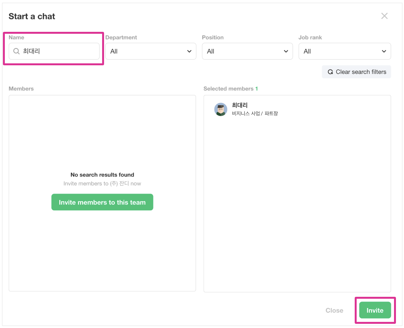Close the Start a chat dialog with X

pyautogui.click(x=384, y=16)
